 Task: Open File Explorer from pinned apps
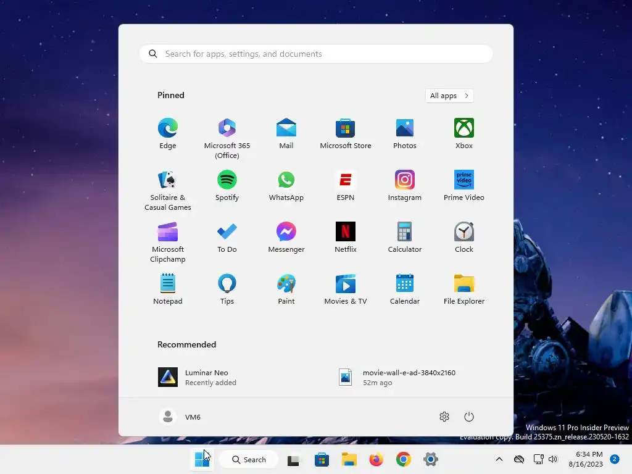464,290
